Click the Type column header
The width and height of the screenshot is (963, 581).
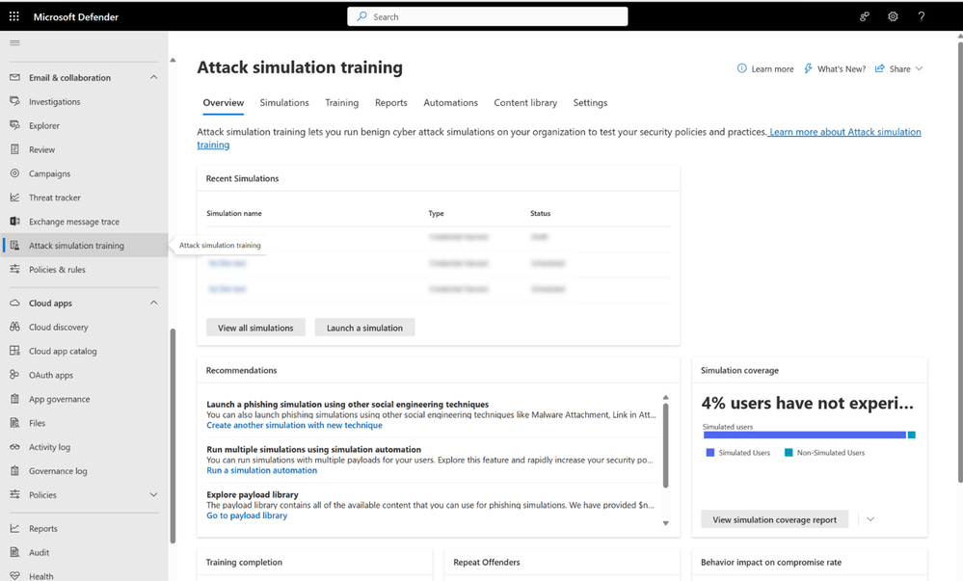coord(436,213)
